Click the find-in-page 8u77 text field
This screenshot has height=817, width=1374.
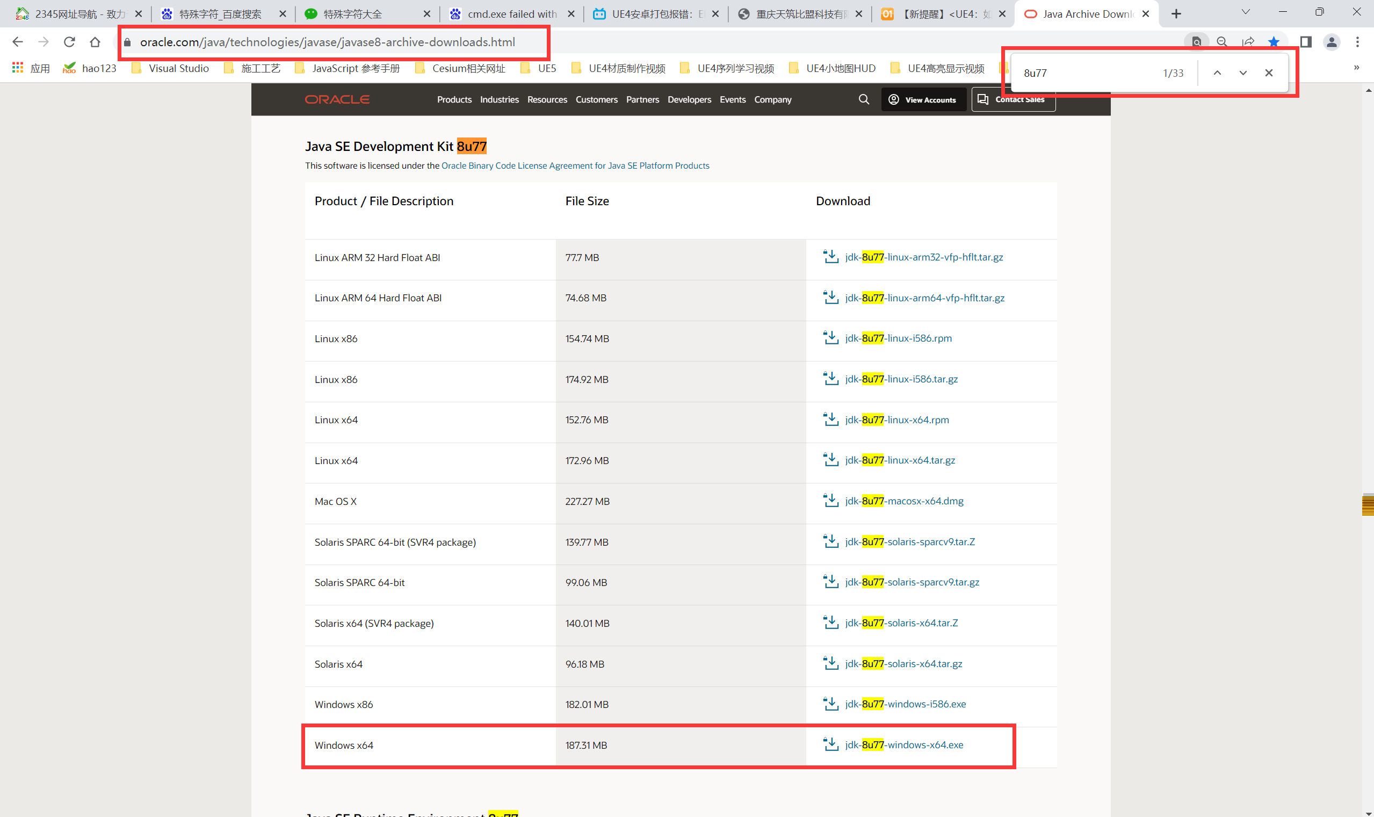pos(1087,73)
